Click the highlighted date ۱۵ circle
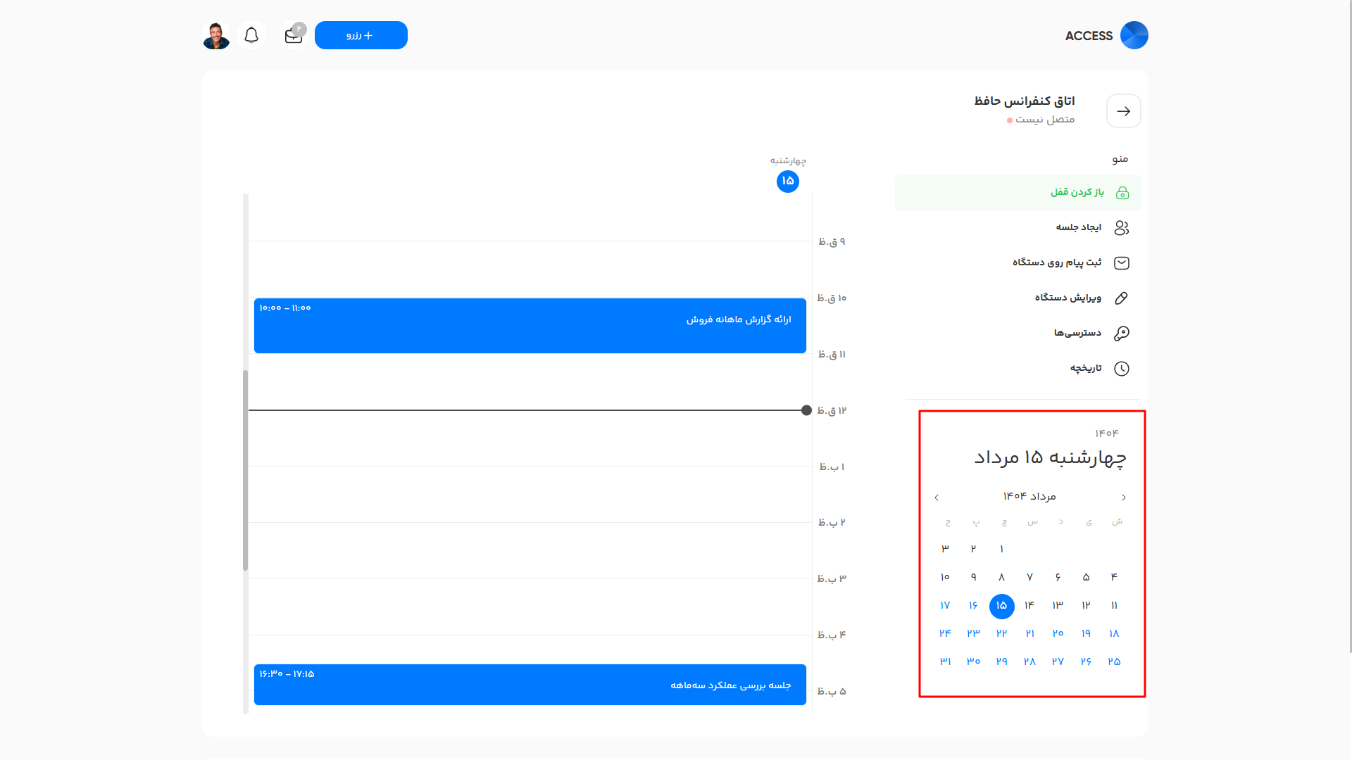This screenshot has height=760, width=1352. [x=1002, y=606]
